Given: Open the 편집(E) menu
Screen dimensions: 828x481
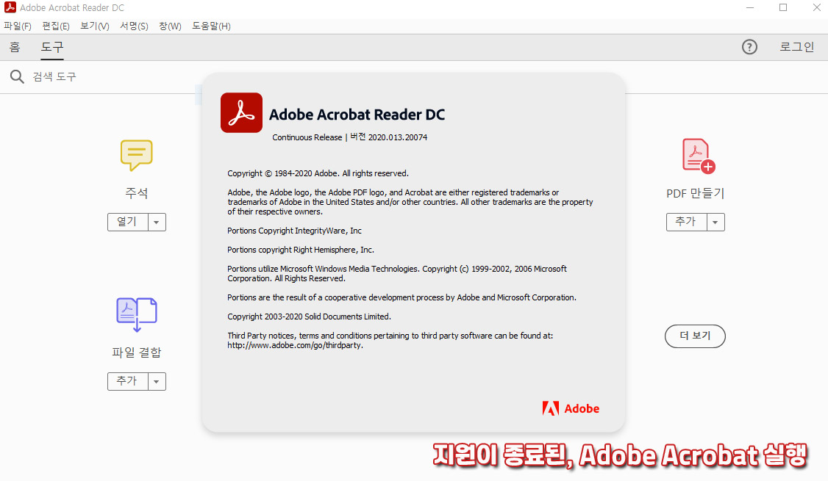Looking at the screenshot, I should click(55, 26).
